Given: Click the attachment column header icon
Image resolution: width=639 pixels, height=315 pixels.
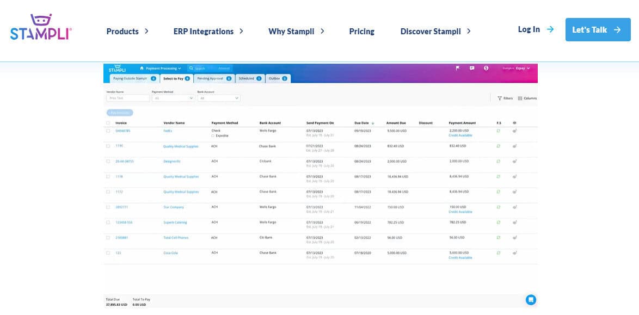Looking at the screenshot, I should click(514, 122).
